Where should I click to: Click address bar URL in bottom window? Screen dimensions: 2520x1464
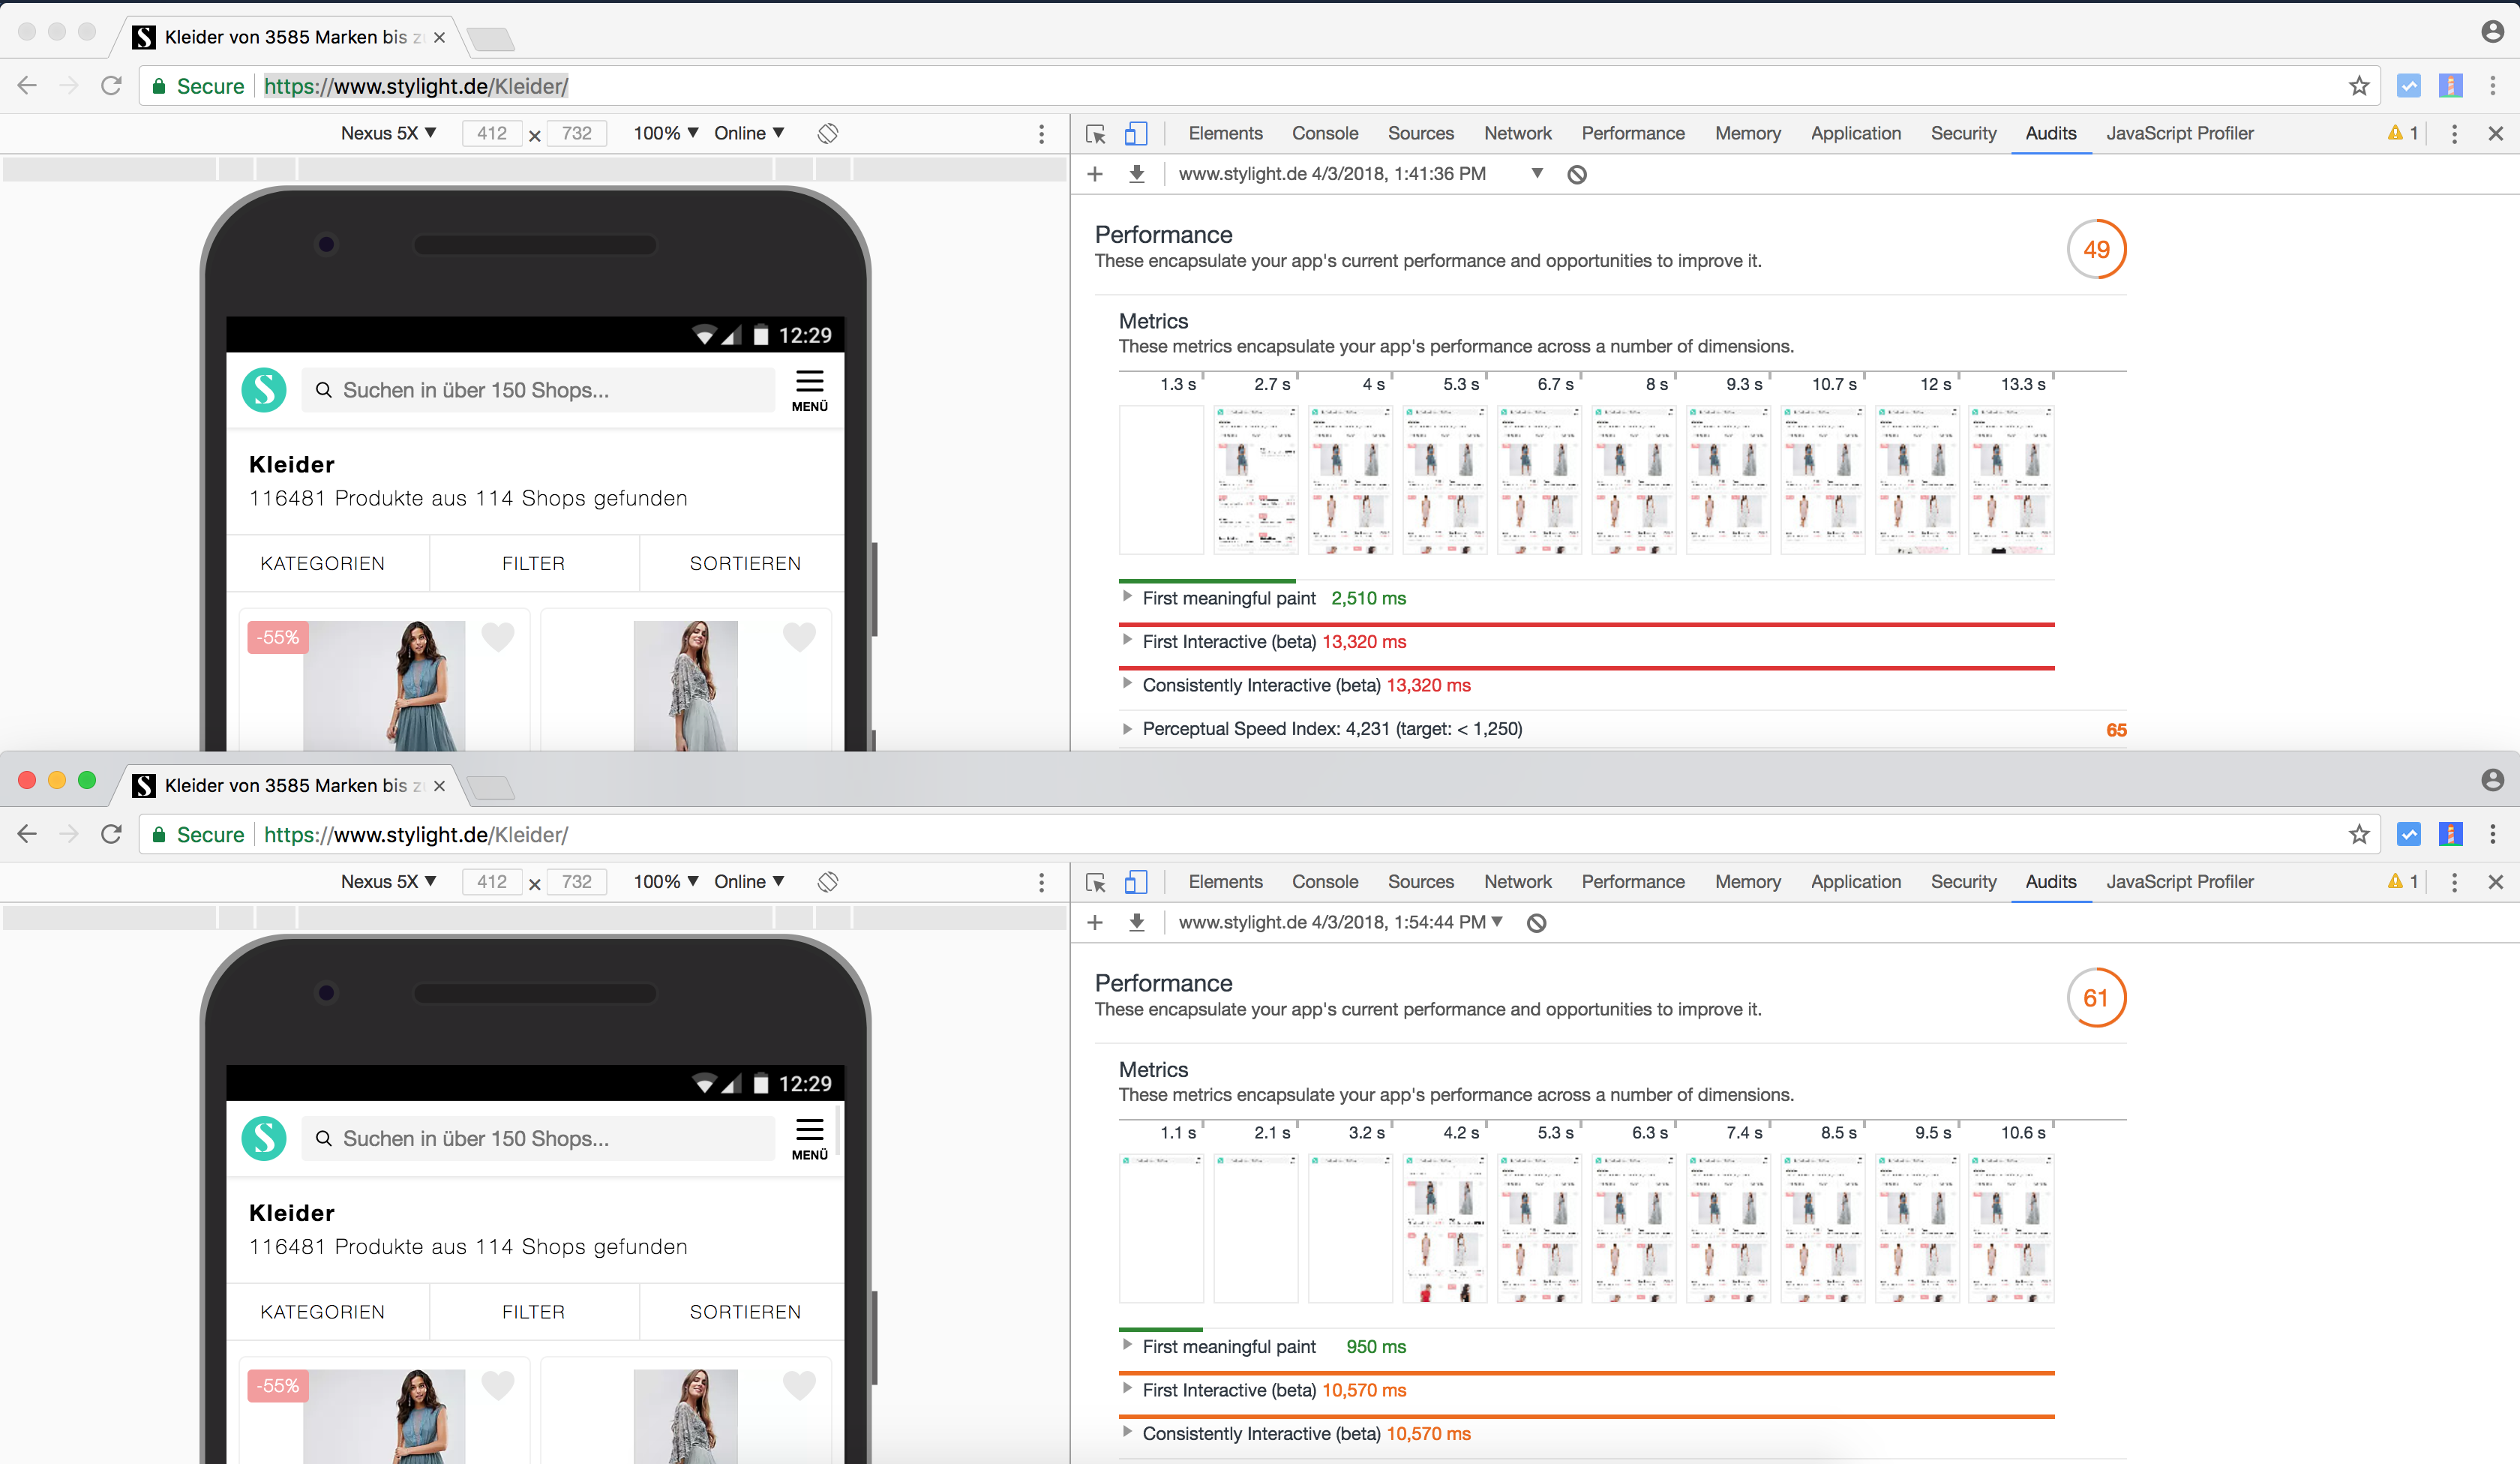coord(416,834)
